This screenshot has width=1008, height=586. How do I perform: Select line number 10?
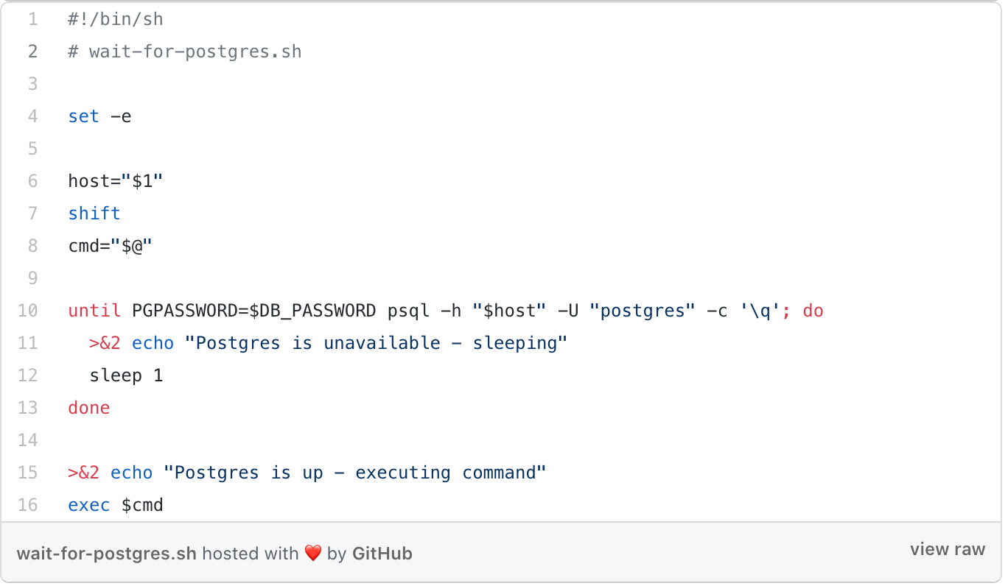pyautogui.click(x=28, y=311)
